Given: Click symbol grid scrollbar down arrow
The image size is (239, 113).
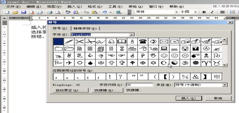Looking at the screenshot, I should pos(225,65).
